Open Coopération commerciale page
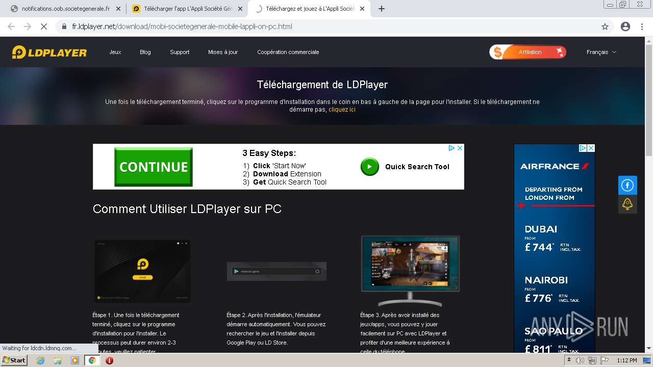The width and height of the screenshot is (653, 367). (x=288, y=52)
